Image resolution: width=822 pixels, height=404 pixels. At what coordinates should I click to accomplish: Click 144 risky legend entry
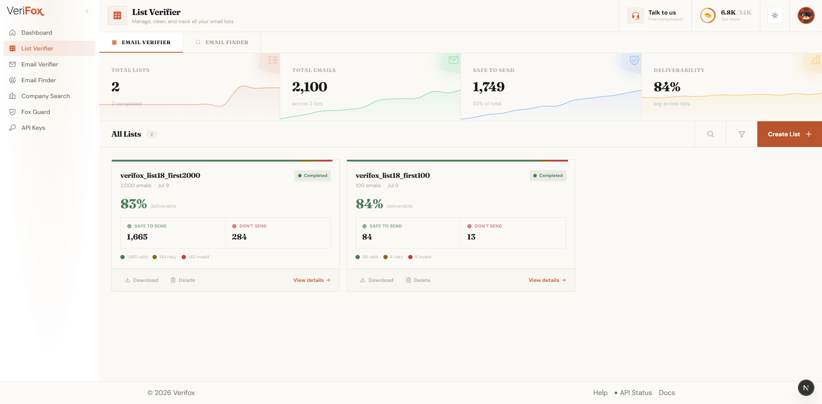[x=164, y=257]
